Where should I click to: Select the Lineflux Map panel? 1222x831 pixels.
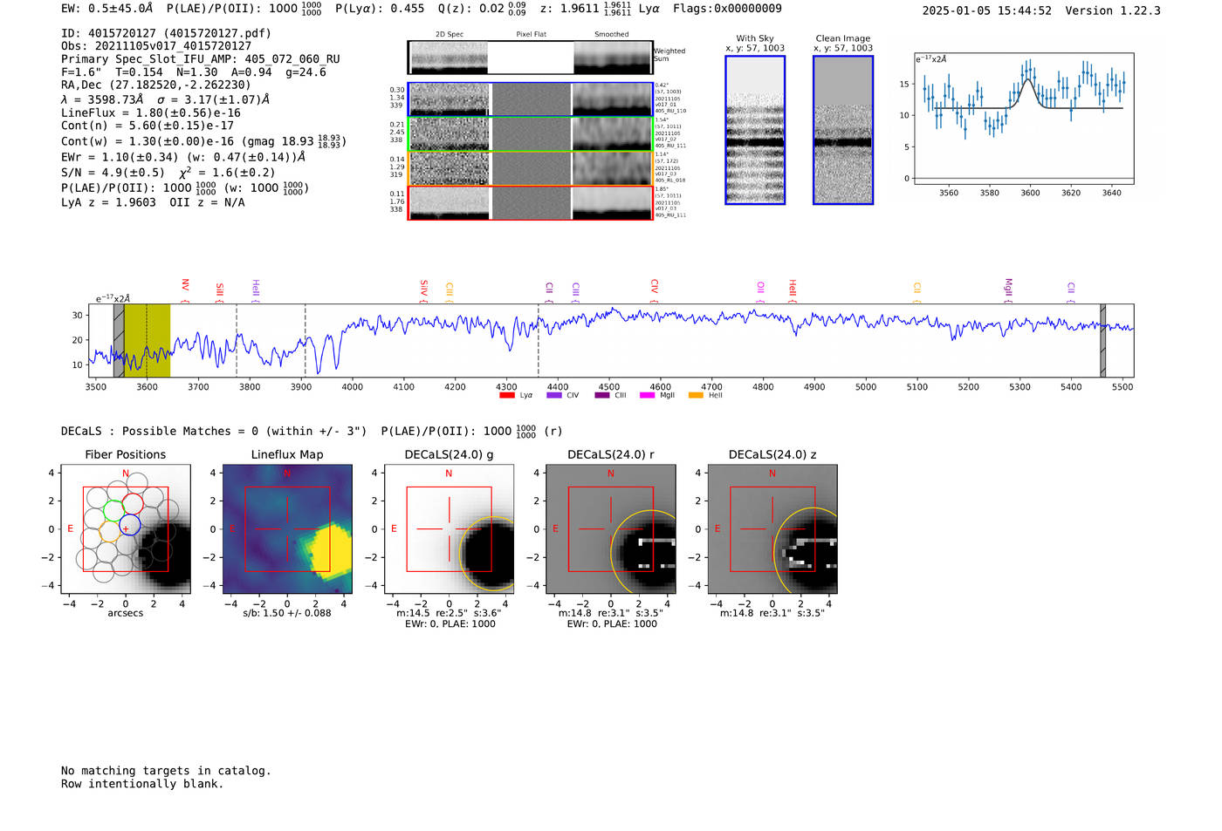[287, 529]
